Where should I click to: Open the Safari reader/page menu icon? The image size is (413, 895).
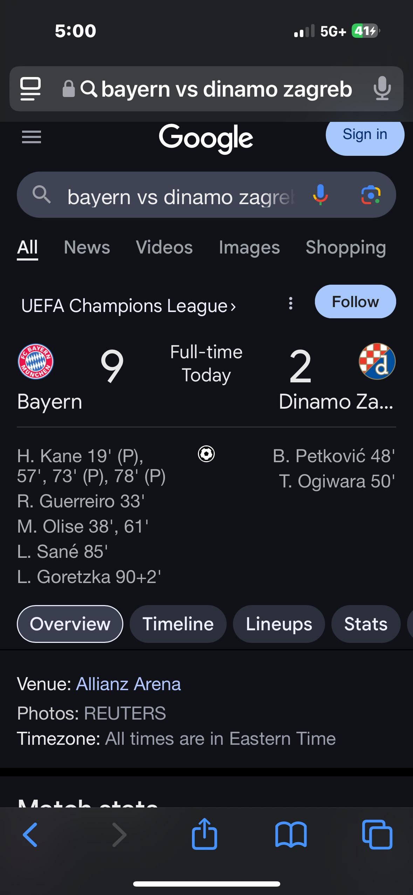click(x=31, y=89)
